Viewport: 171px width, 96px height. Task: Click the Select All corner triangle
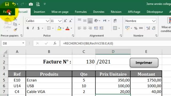(5, 52)
